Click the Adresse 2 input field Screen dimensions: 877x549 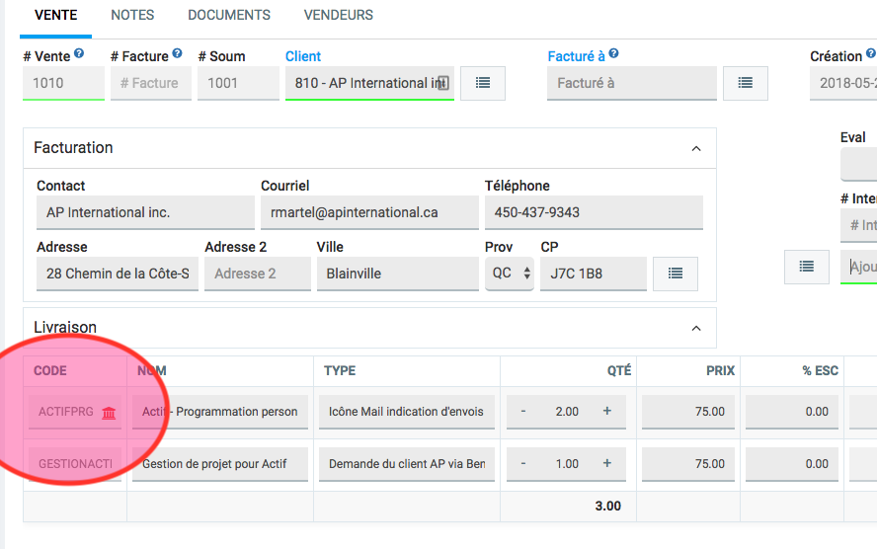(257, 274)
